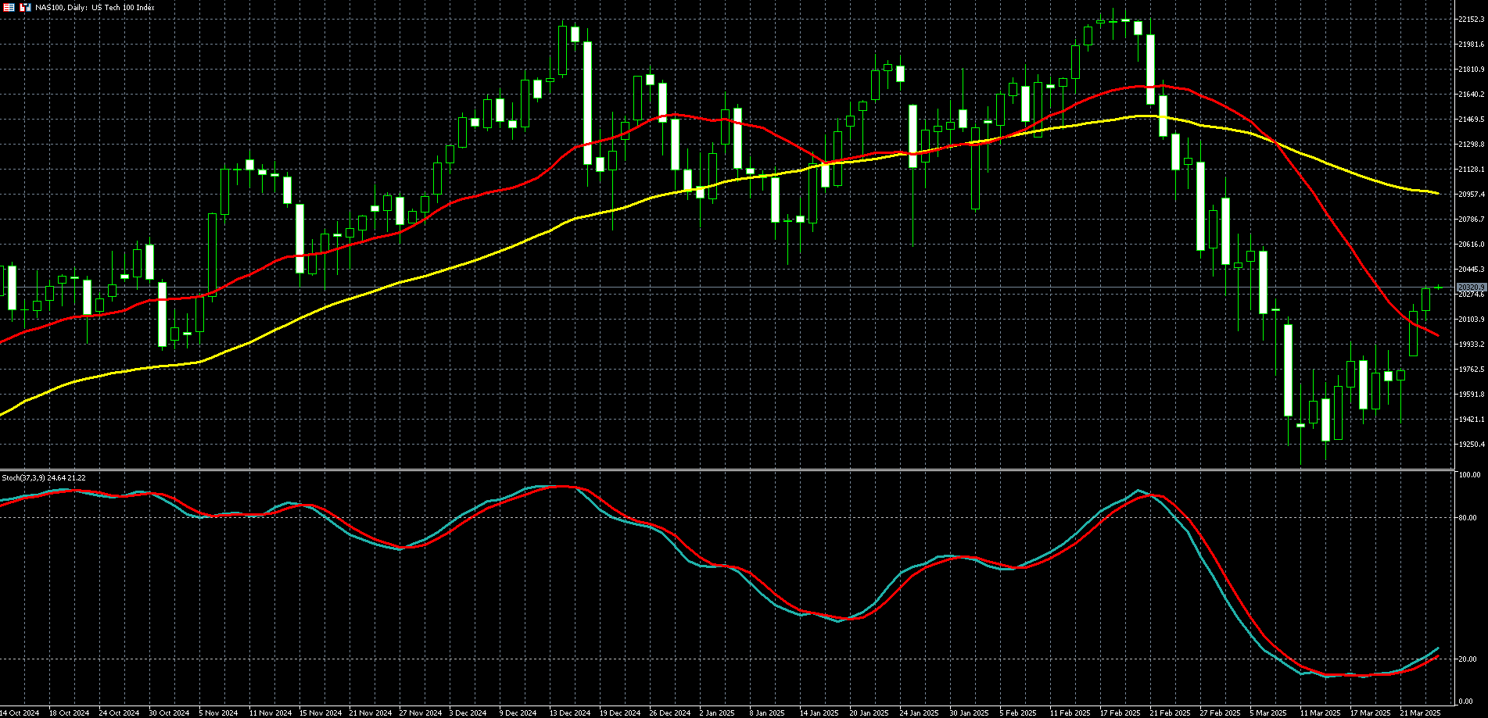
Task: Click the 21981.6 price scale label
Action: pyautogui.click(x=1472, y=45)
